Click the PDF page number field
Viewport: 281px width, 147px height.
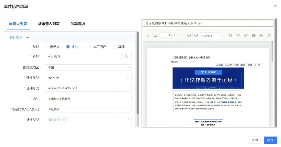pos(165,35)
